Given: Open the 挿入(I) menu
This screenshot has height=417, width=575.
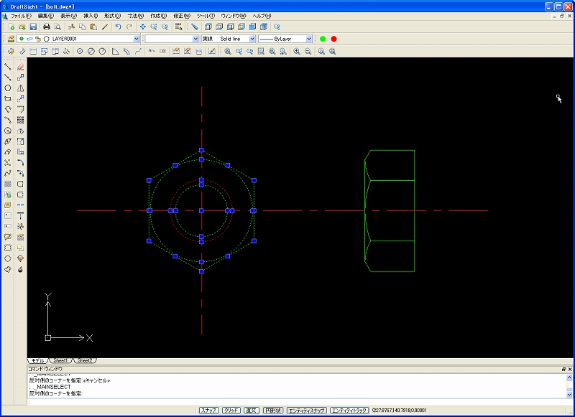Looking at the screenshot, I should click(91, 16).
